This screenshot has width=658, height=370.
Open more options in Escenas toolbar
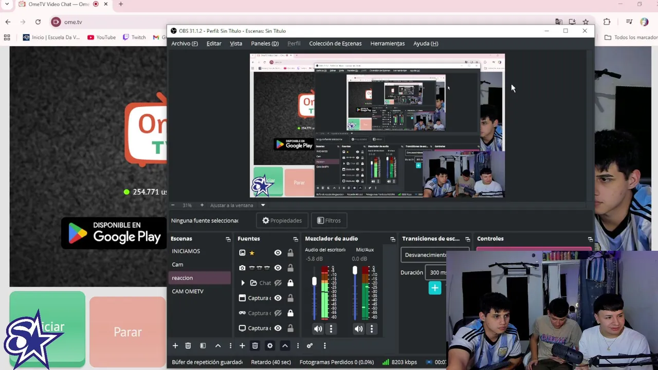230,346
